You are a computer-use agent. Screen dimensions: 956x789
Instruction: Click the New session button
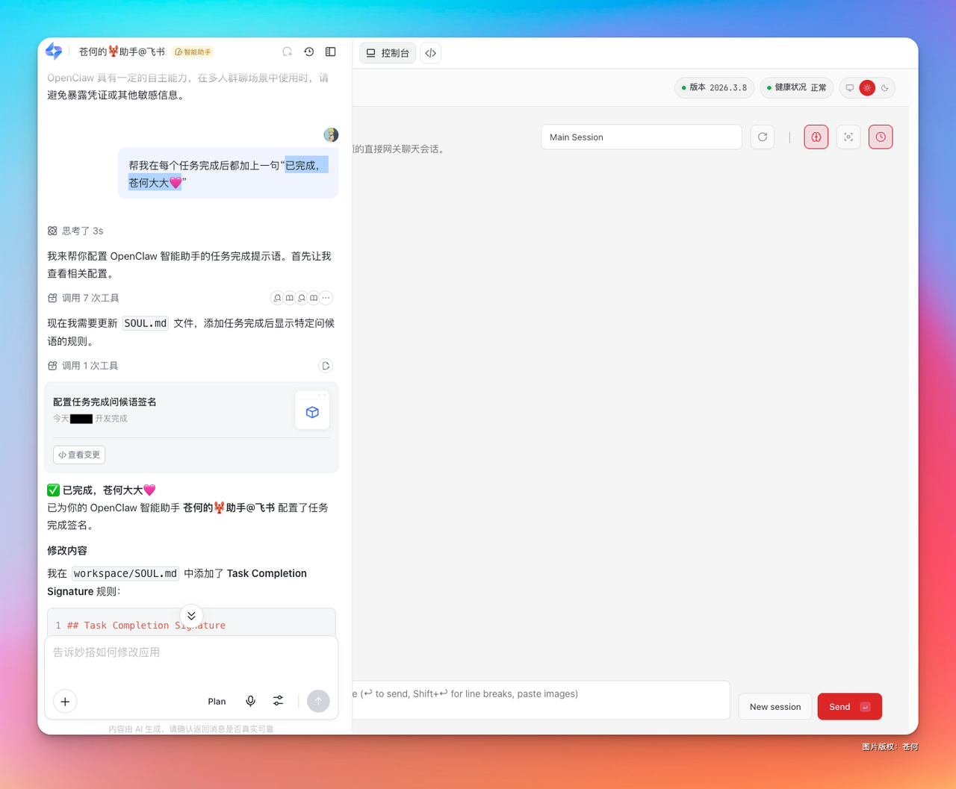click(x=775, y=707)
